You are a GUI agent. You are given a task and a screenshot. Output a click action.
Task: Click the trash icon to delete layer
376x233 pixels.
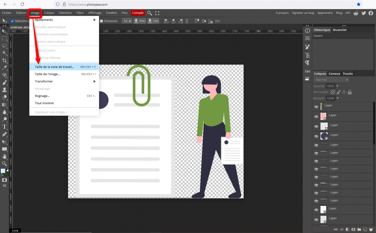tap(371, 229)
